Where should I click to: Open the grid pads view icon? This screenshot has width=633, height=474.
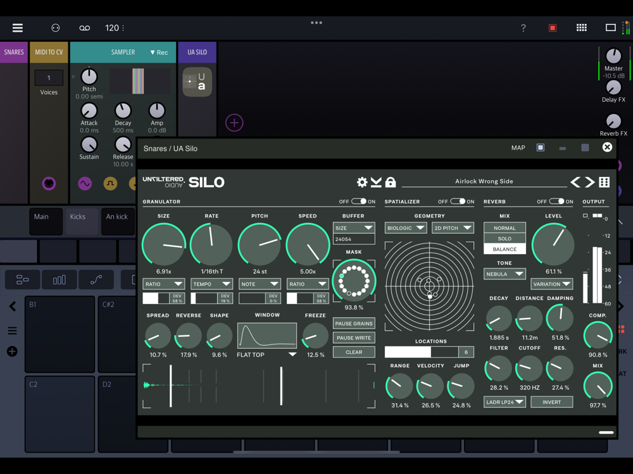581,27
